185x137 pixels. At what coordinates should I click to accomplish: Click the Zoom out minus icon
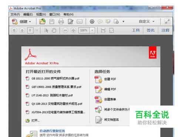point(65,30)
